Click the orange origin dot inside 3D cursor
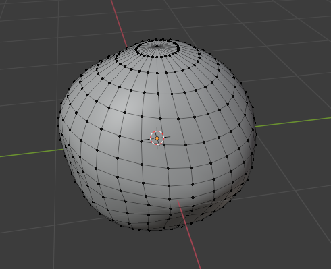Image resolution: width=331 pixels, height=269 pixels. click(157, 138)
